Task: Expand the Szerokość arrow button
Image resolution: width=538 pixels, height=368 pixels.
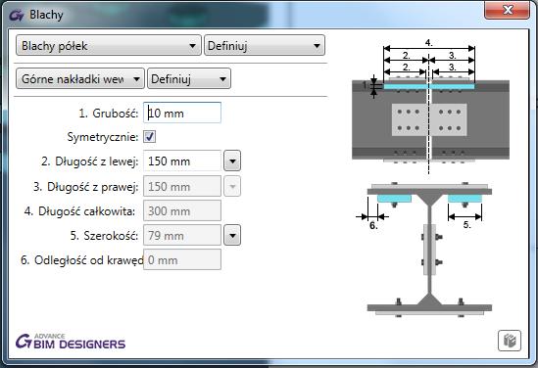Action: (232, 235)
